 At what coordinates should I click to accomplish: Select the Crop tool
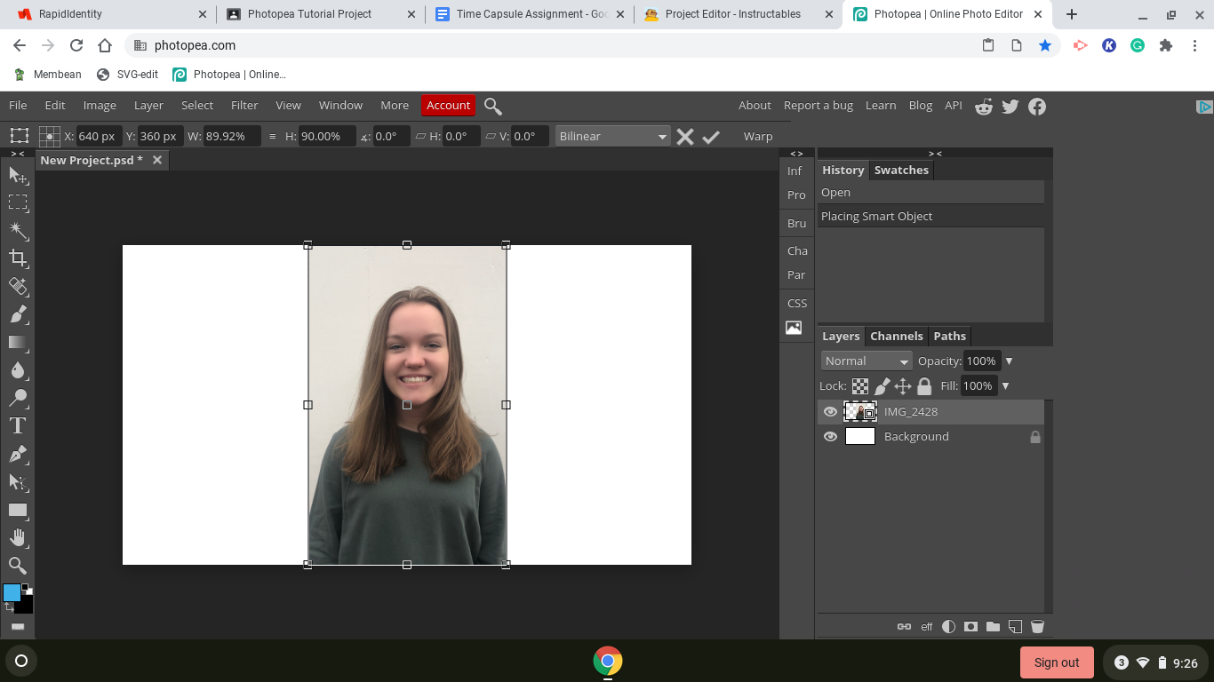tap(18, 258)
